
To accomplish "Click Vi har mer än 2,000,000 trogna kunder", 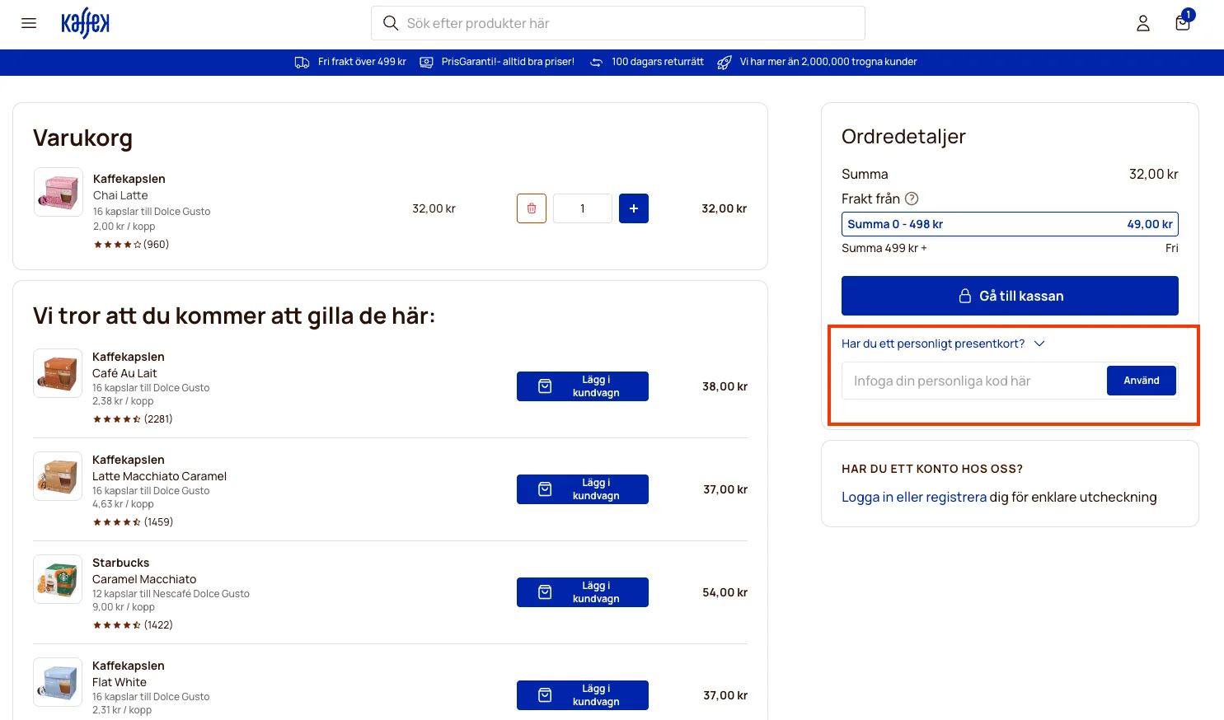I will tap(828, 62).
